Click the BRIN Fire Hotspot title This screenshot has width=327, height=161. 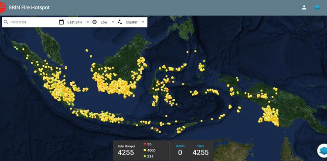[29, 7]
